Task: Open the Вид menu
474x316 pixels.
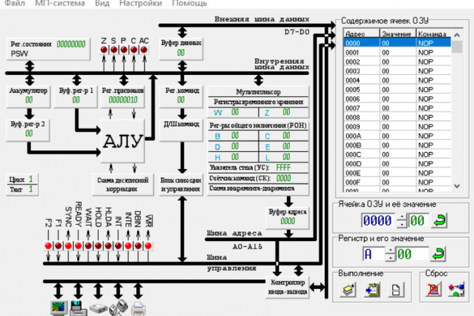Action: (x=102, y=3)
